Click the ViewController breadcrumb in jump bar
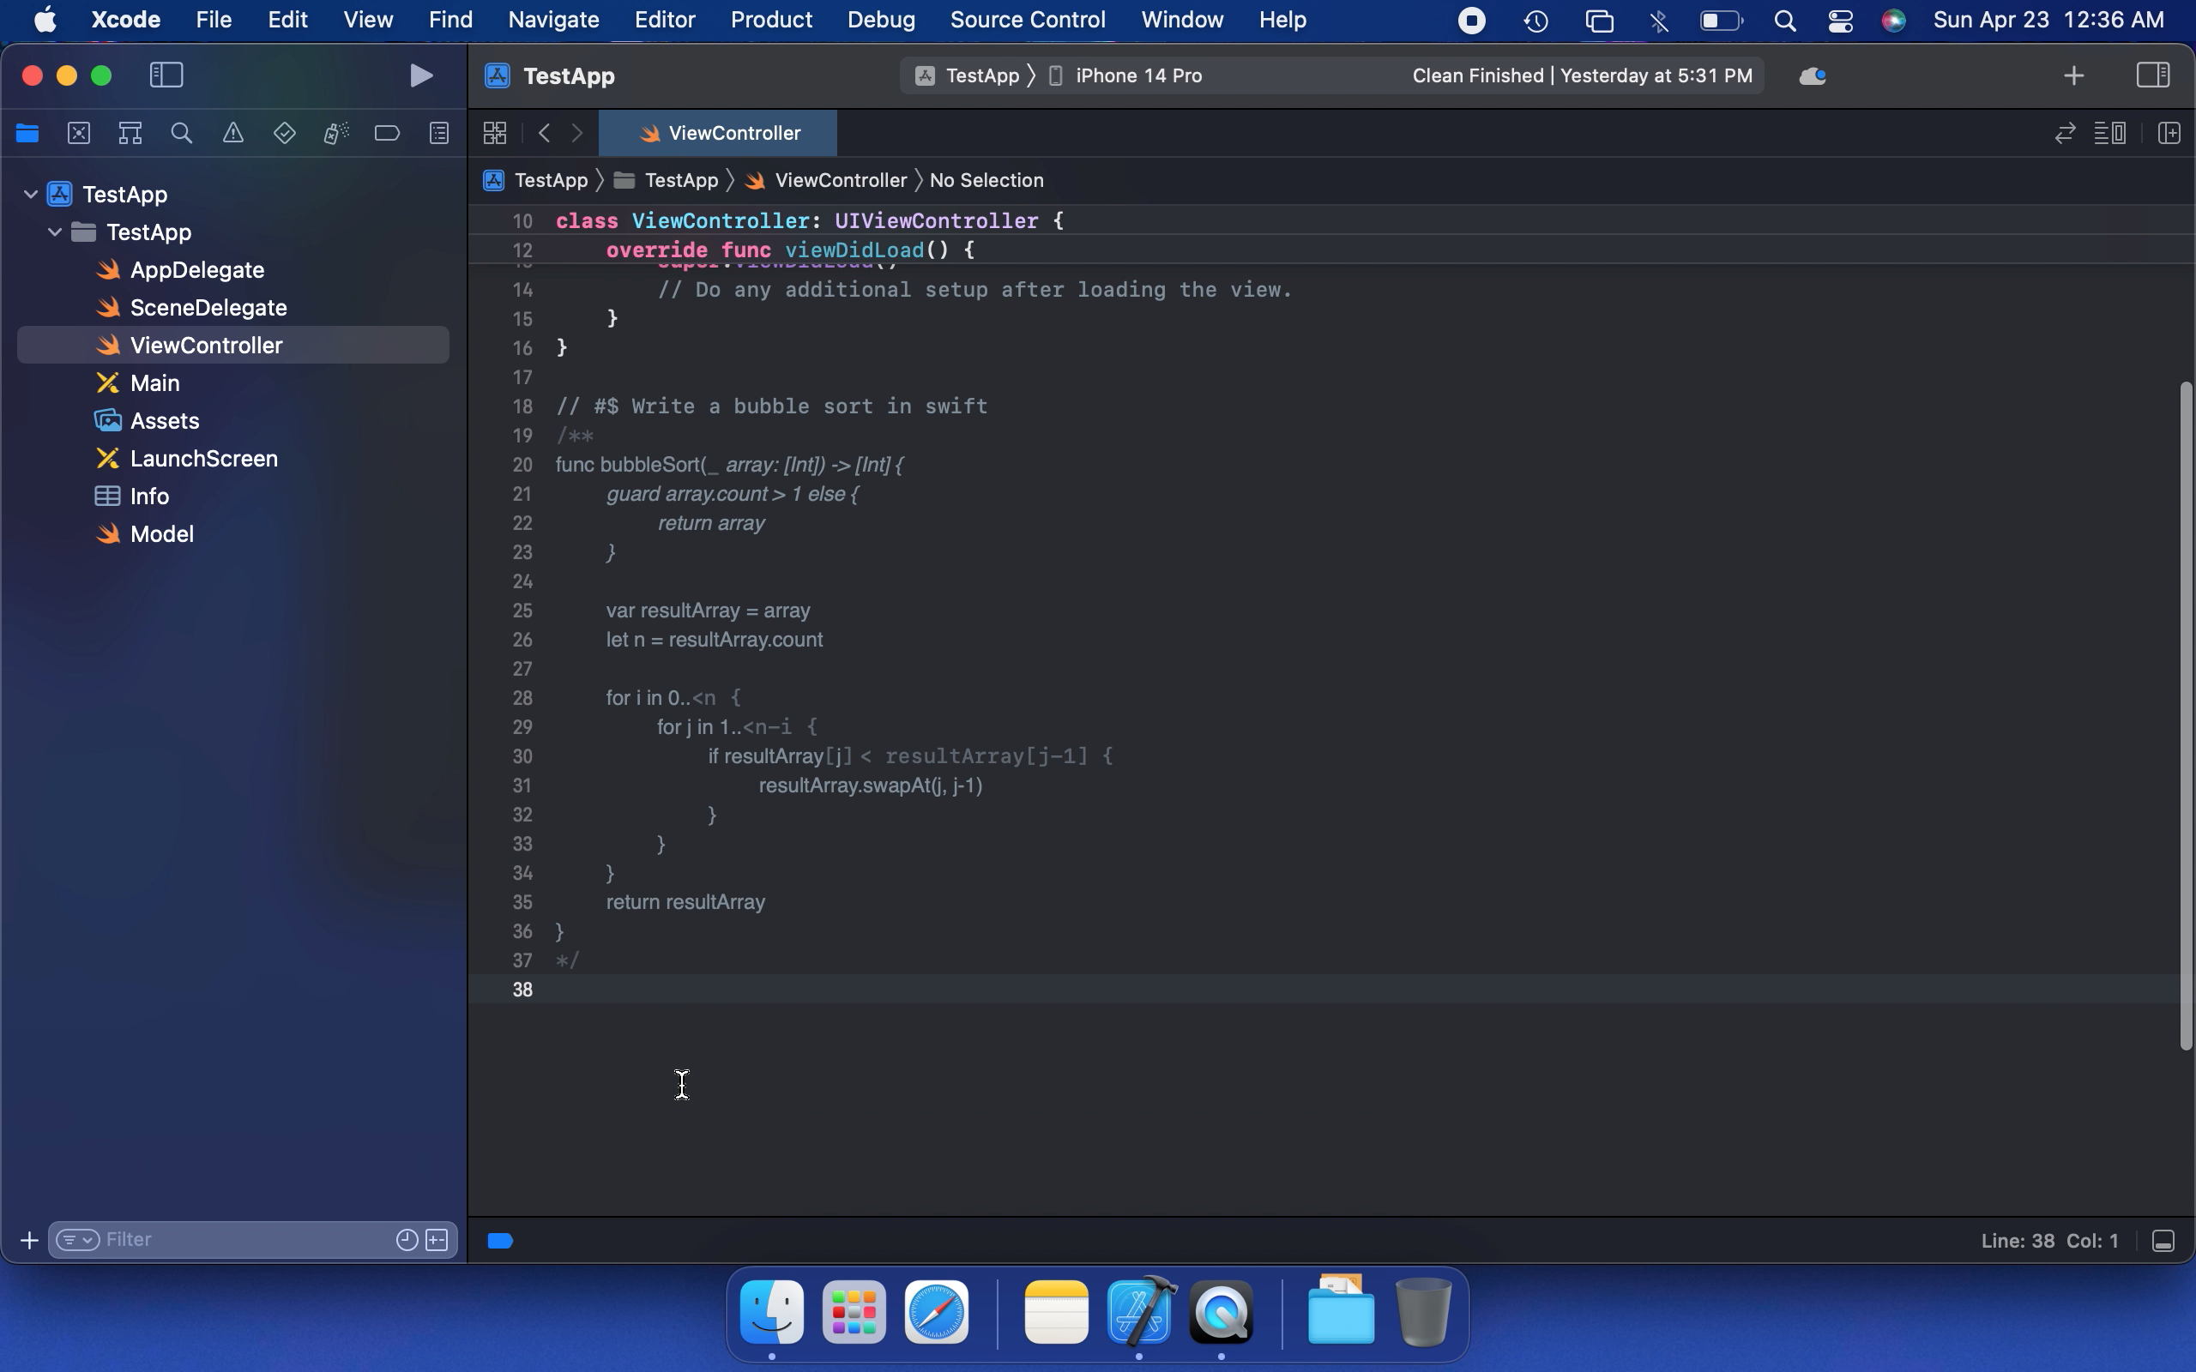Screen dimensions: 2196x1372 pyautogui.click(x=840, y=181)
